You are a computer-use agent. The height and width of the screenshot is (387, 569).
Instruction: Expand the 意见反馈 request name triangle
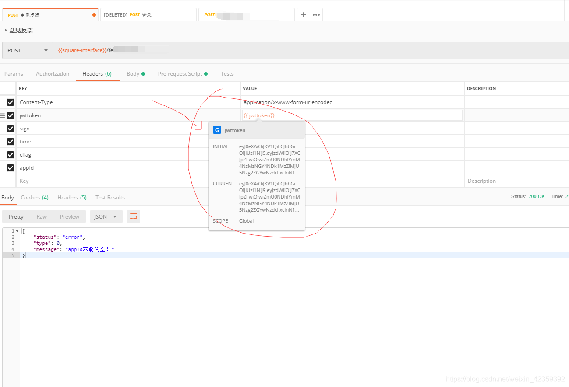[x=6, y=30]
